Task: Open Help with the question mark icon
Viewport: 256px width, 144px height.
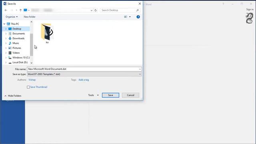Action: (x=138, y=17)
